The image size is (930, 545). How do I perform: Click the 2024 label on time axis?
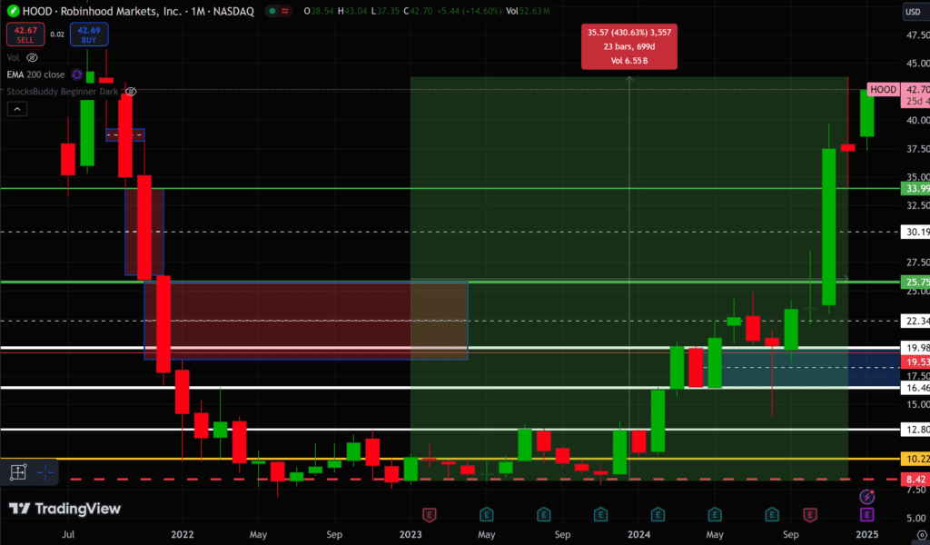tap(638, 534)
